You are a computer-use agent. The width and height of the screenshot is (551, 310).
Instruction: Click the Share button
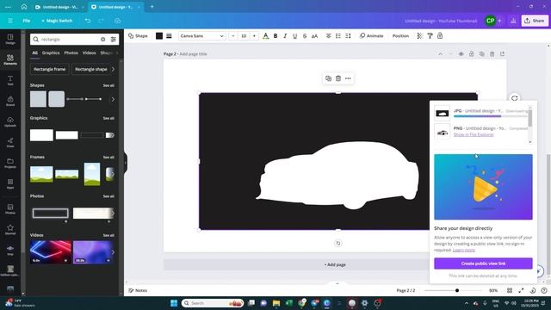(x=535, y=21)
